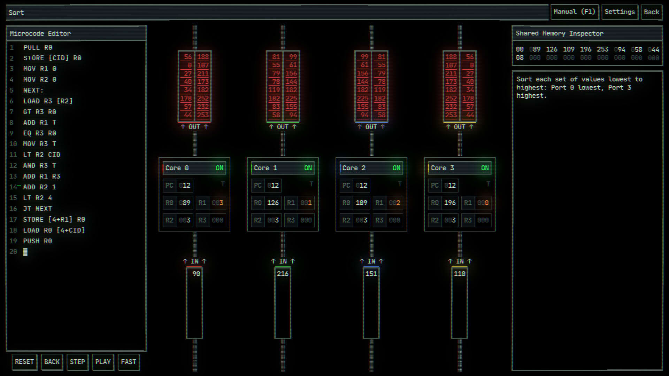The image size is (669, 376).
Task: Select code line 'LOAD R3 [R2]'
Action: click(48, 101)
